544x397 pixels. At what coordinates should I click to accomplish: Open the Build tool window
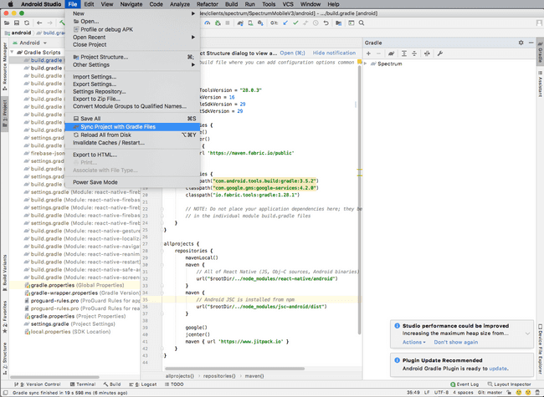click(x=111, y=384)
